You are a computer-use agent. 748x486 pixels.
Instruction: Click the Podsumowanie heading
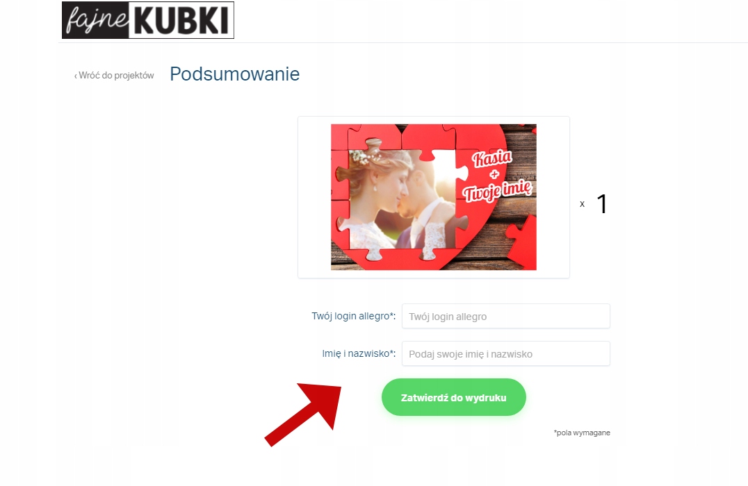click(x=235, y=74)
